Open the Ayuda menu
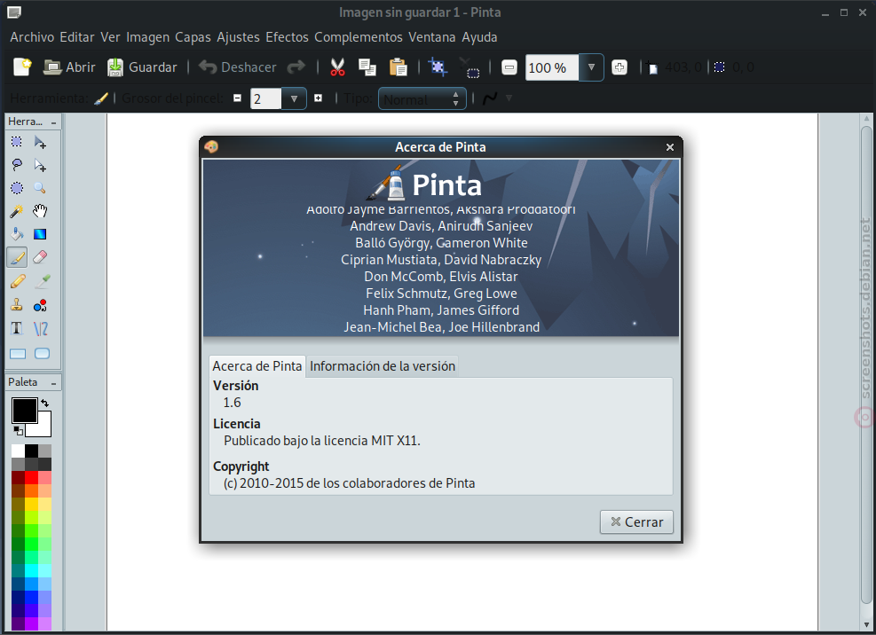876x635 pixels. tap(479, 37)
